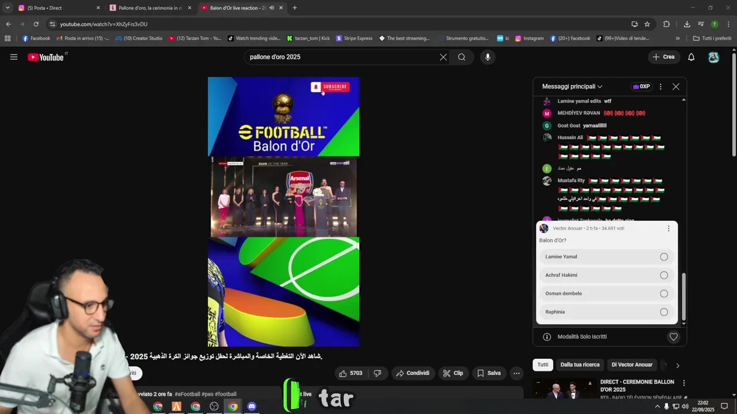The height and width of the screenshot is (414, 737).
Task: Run search with the magnifier button
Action: [x=462, y=57]
